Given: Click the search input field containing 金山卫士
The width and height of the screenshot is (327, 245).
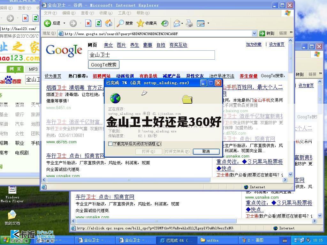Looking at the screenshot, I should (151, 55).
